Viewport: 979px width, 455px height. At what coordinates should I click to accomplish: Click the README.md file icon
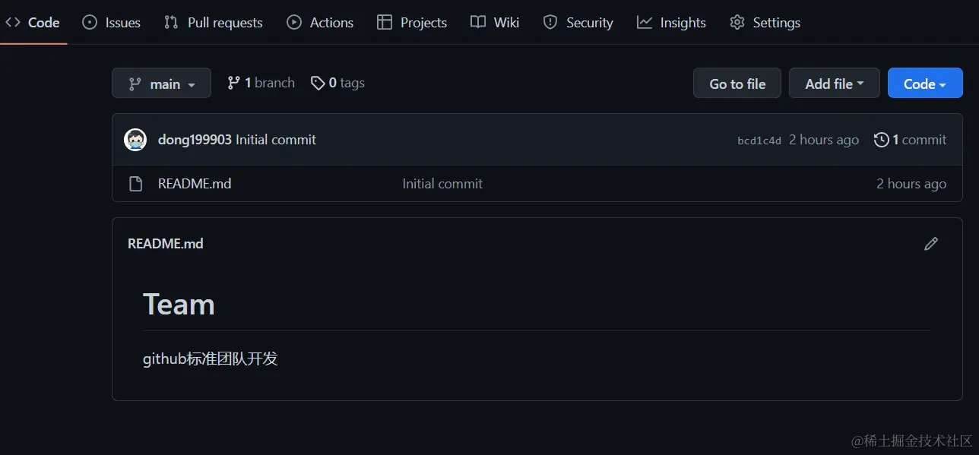[x=135, y=184]
